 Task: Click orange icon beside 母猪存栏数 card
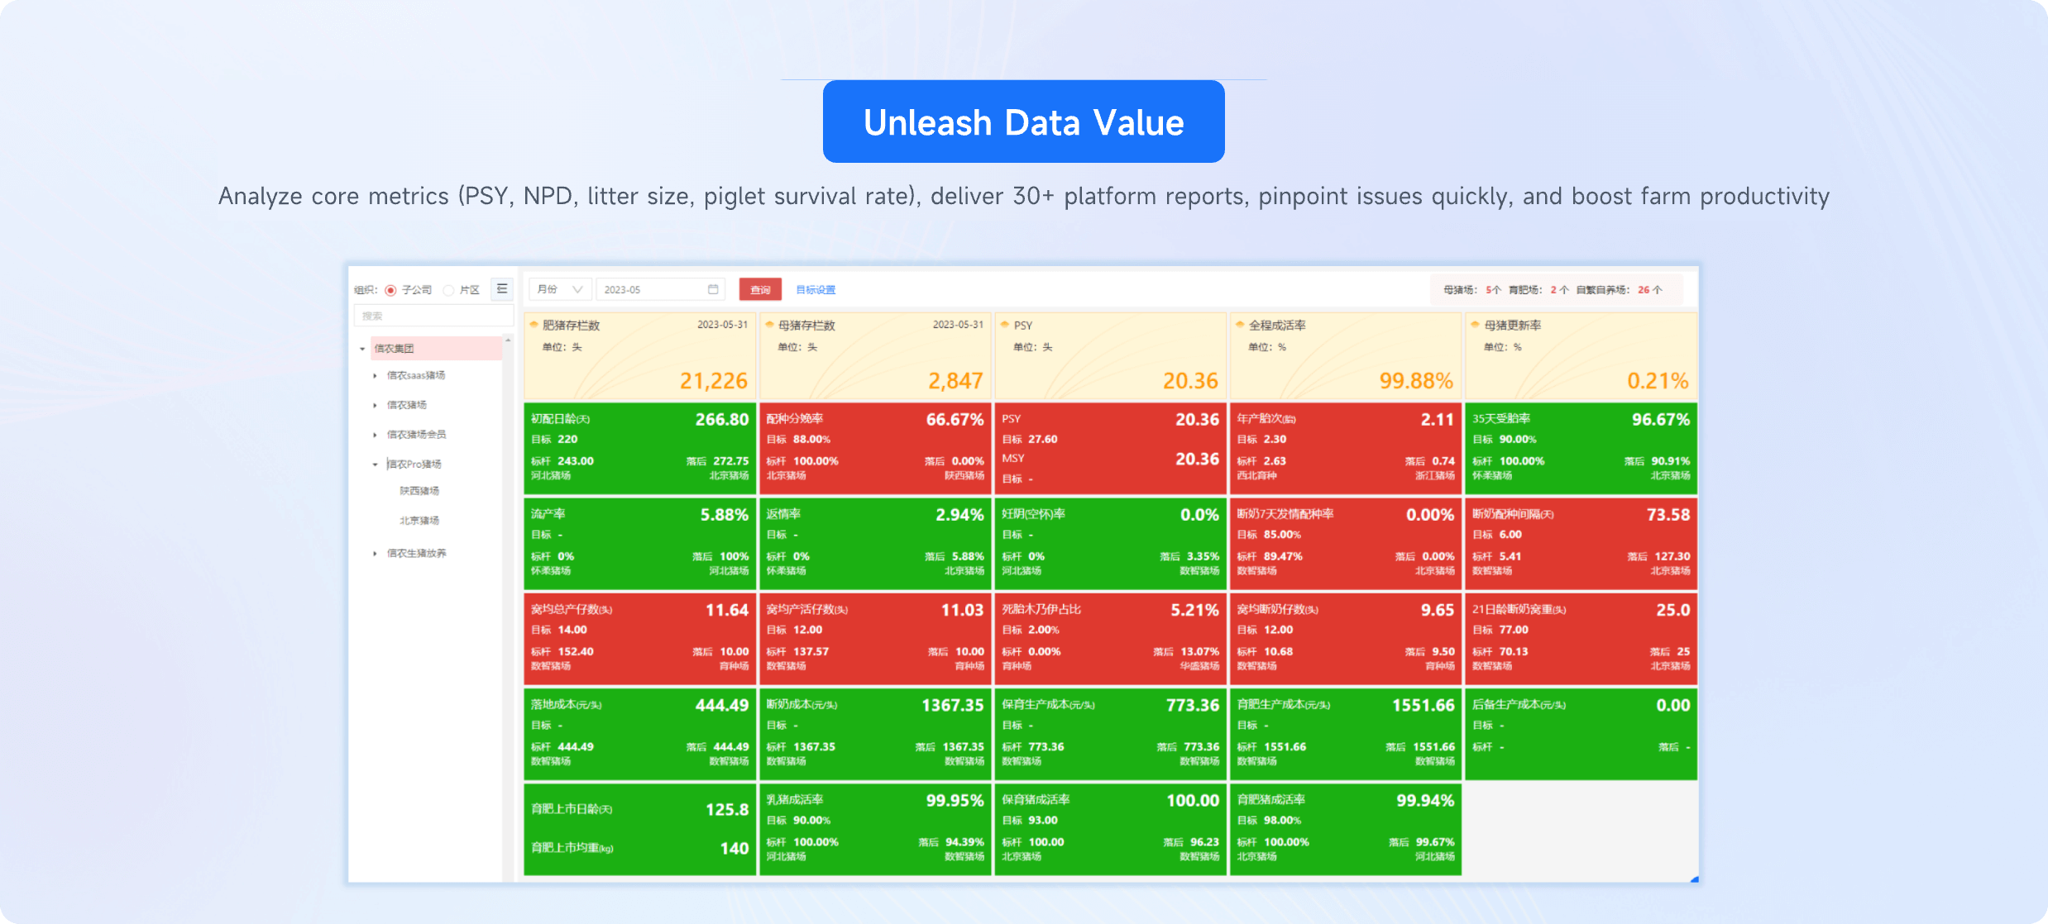pyautogui.click(x=770, y=325)
